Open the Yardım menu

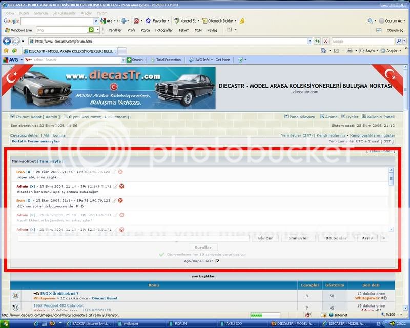102,13
